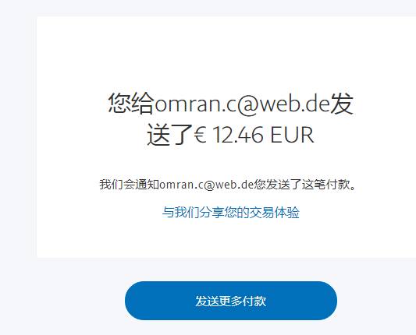The image size is (416, 335).
Task: Click grey background right of blue button
Action: pyautogui.click(x=377, y=301)
